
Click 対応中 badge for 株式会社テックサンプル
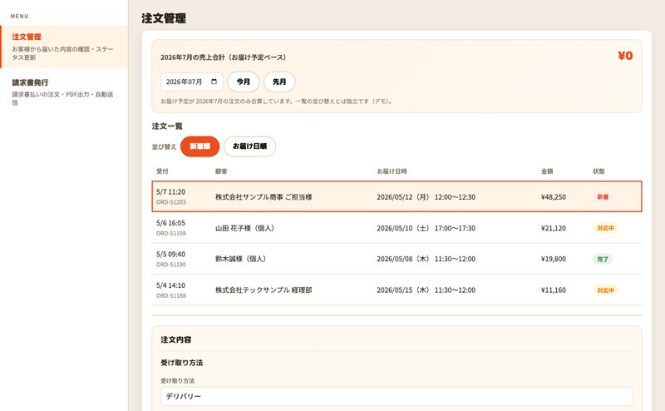[605, 290]
